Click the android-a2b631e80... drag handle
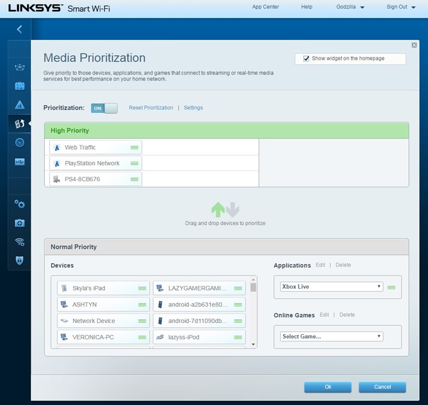The image size is (428, 405). [x=238, y=305]
